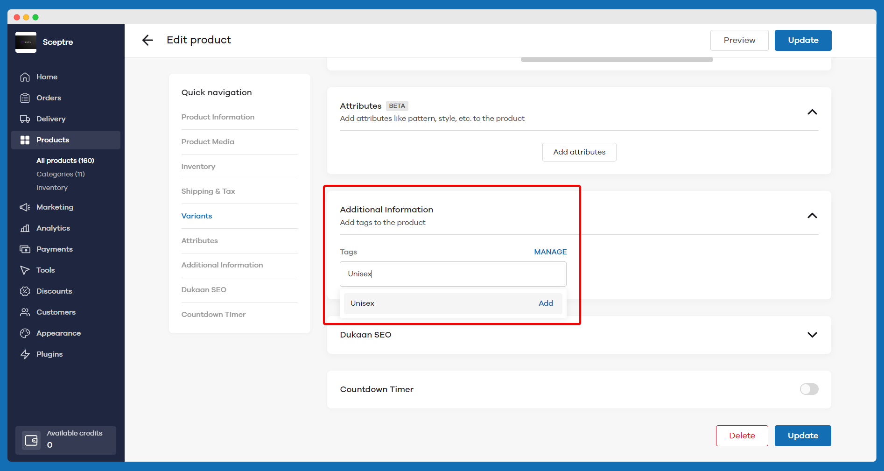
Task: Click the Sceptre store name
Action: coord(58,42)
